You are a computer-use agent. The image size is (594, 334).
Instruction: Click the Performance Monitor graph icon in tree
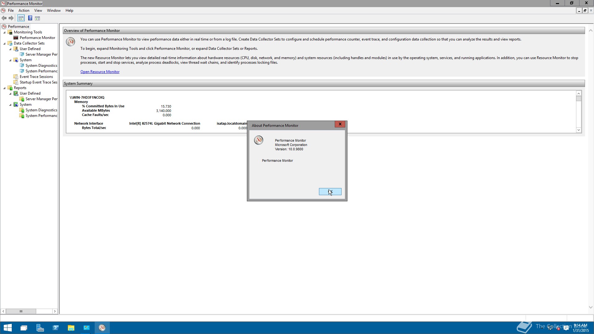(x=16, y=38)
